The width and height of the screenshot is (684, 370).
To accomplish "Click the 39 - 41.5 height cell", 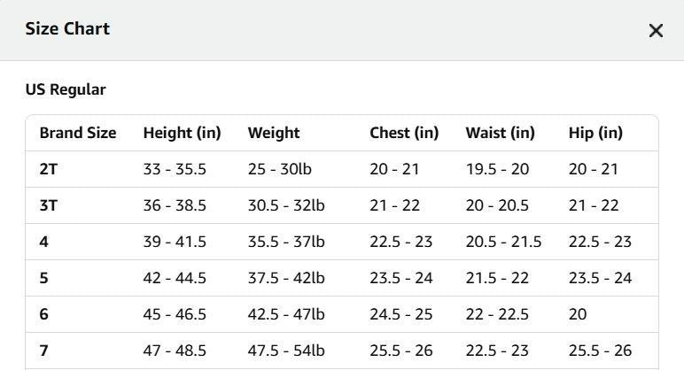I will pyautogui.click(x=175, y=242).
